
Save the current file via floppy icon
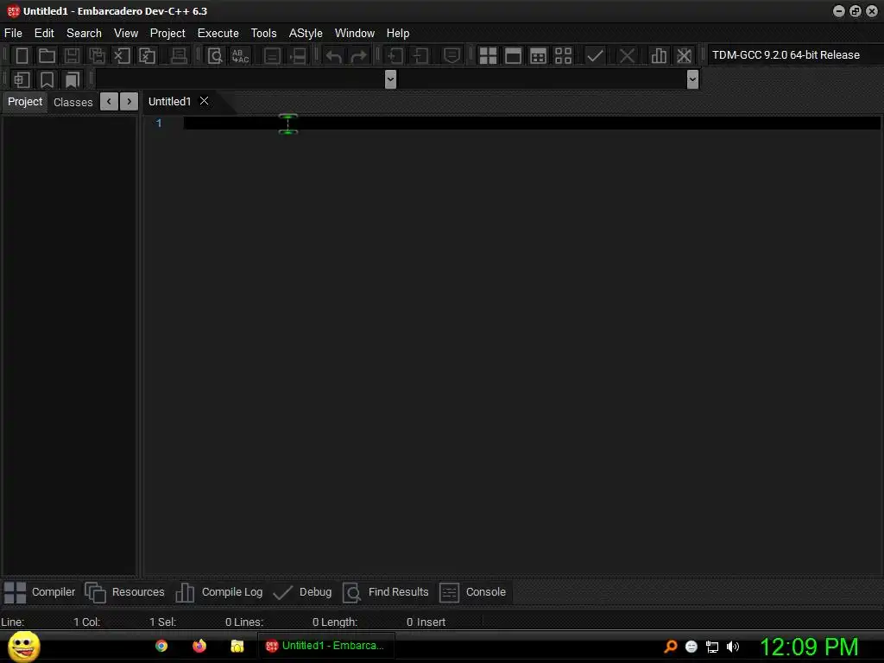pos(72,55)
